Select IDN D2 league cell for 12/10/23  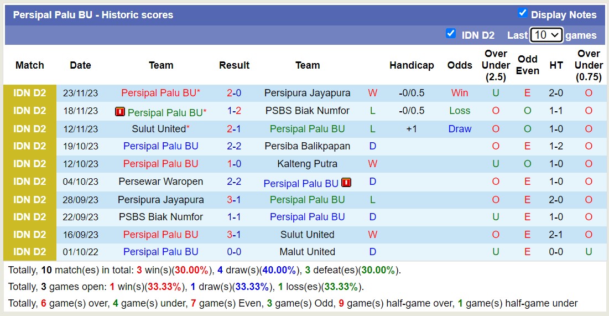tap(30, 164)
